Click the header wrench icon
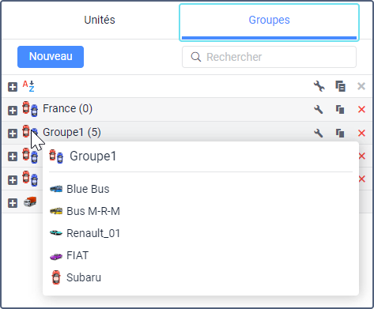Screen dimensions: 374x309 click(x=319, y=86)
